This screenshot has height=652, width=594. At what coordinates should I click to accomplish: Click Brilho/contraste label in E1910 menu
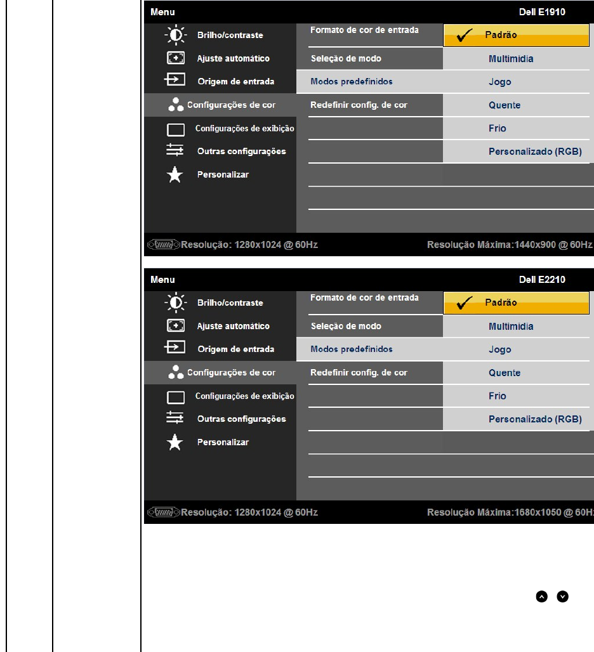(x=230, y=36)
